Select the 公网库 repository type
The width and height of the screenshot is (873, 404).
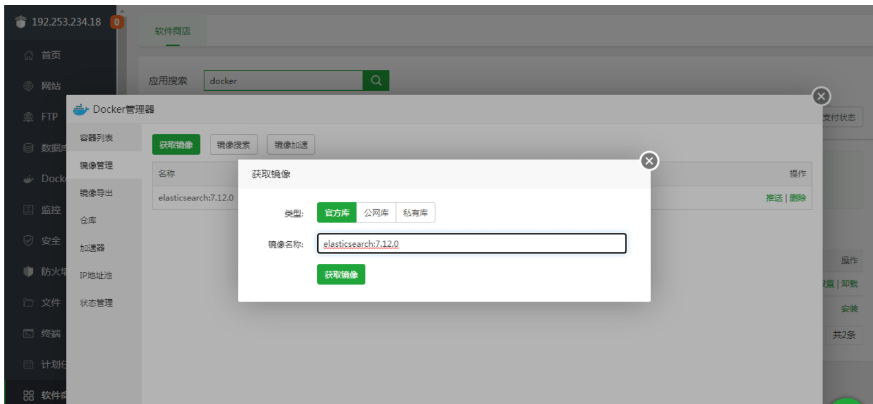[x=376, y=213]
